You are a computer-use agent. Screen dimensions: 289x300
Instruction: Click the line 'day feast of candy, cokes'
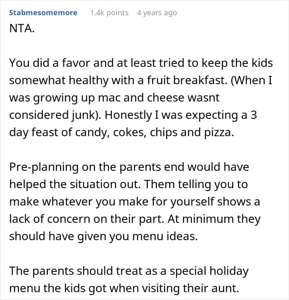[122, 132]
